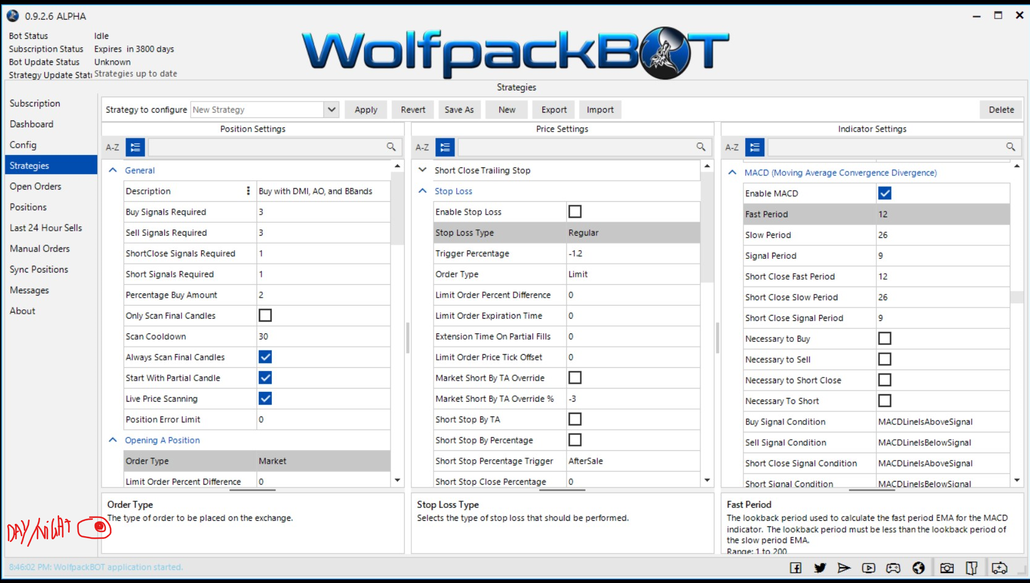Click the search magnifier in Price Settings
1030x583 pixels.
tap(701, 147)
